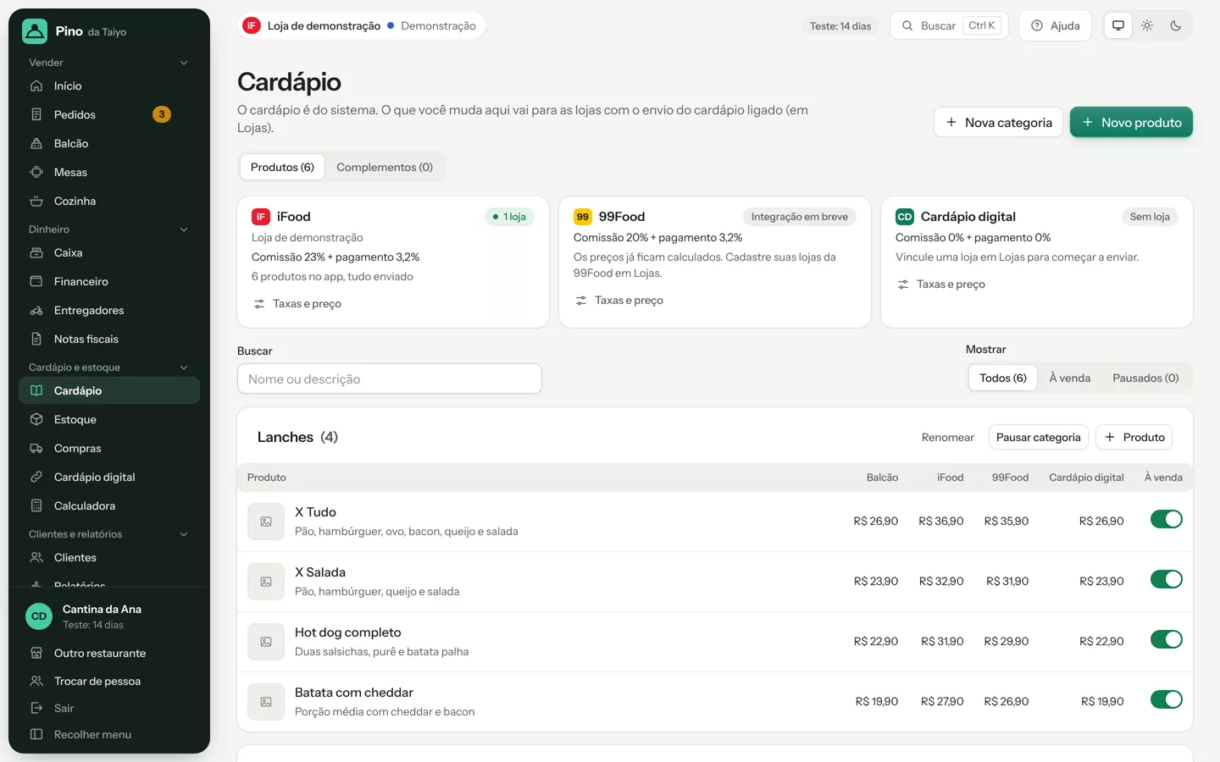Click the Outro restaurante store icon
This screenshot has width=1220, height=762.
pos(36,653)
